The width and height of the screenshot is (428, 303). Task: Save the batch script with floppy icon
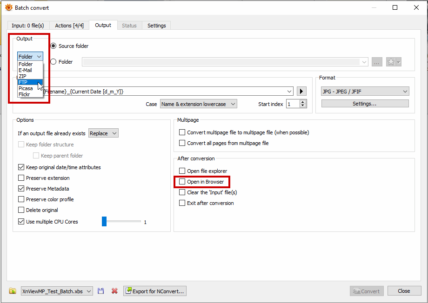click(x=101, y=291)
